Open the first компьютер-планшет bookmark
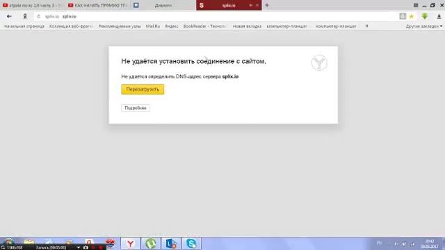This screenshot has width=445, height=250. pos(286,26)
